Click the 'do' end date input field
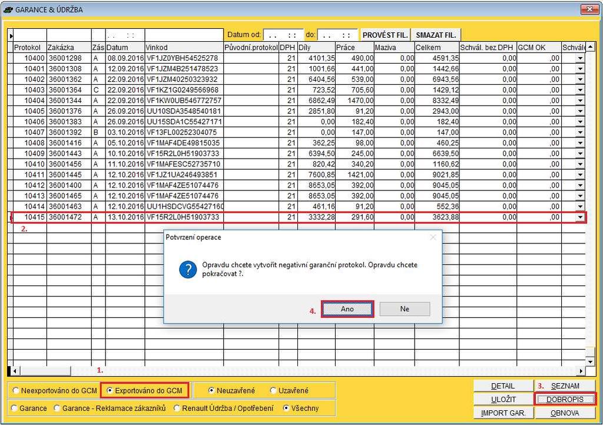 tap(337, 35)
